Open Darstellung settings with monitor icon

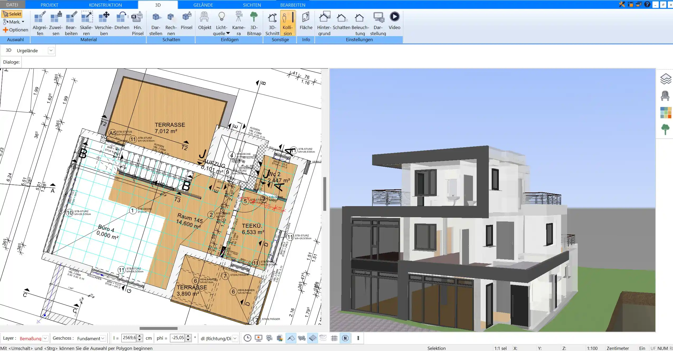pos(378,23)
